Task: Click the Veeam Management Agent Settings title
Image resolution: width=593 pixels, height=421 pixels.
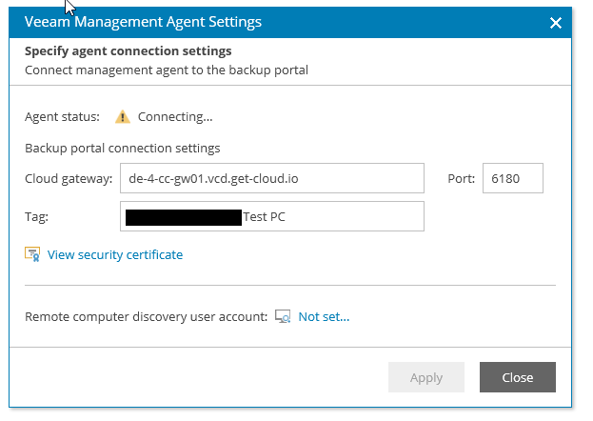Action: (143, 22)
